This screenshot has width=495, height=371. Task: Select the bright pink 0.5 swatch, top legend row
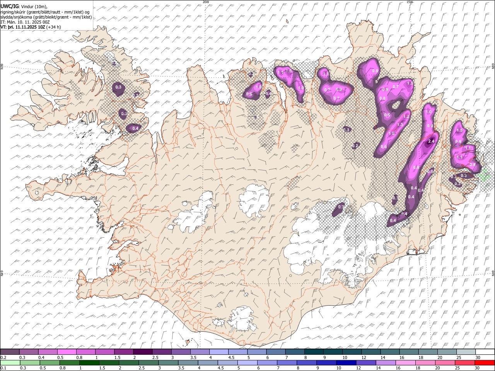click(67, 352)
